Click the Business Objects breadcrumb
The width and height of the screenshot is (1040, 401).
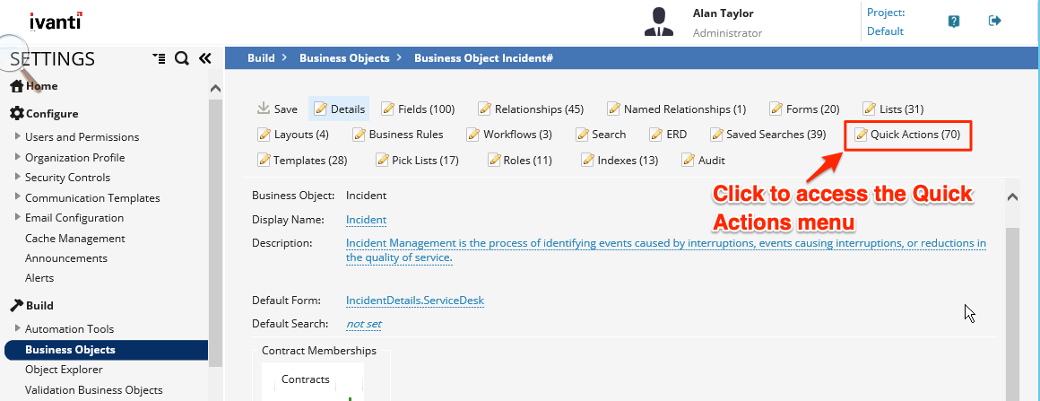pos(344,58)
